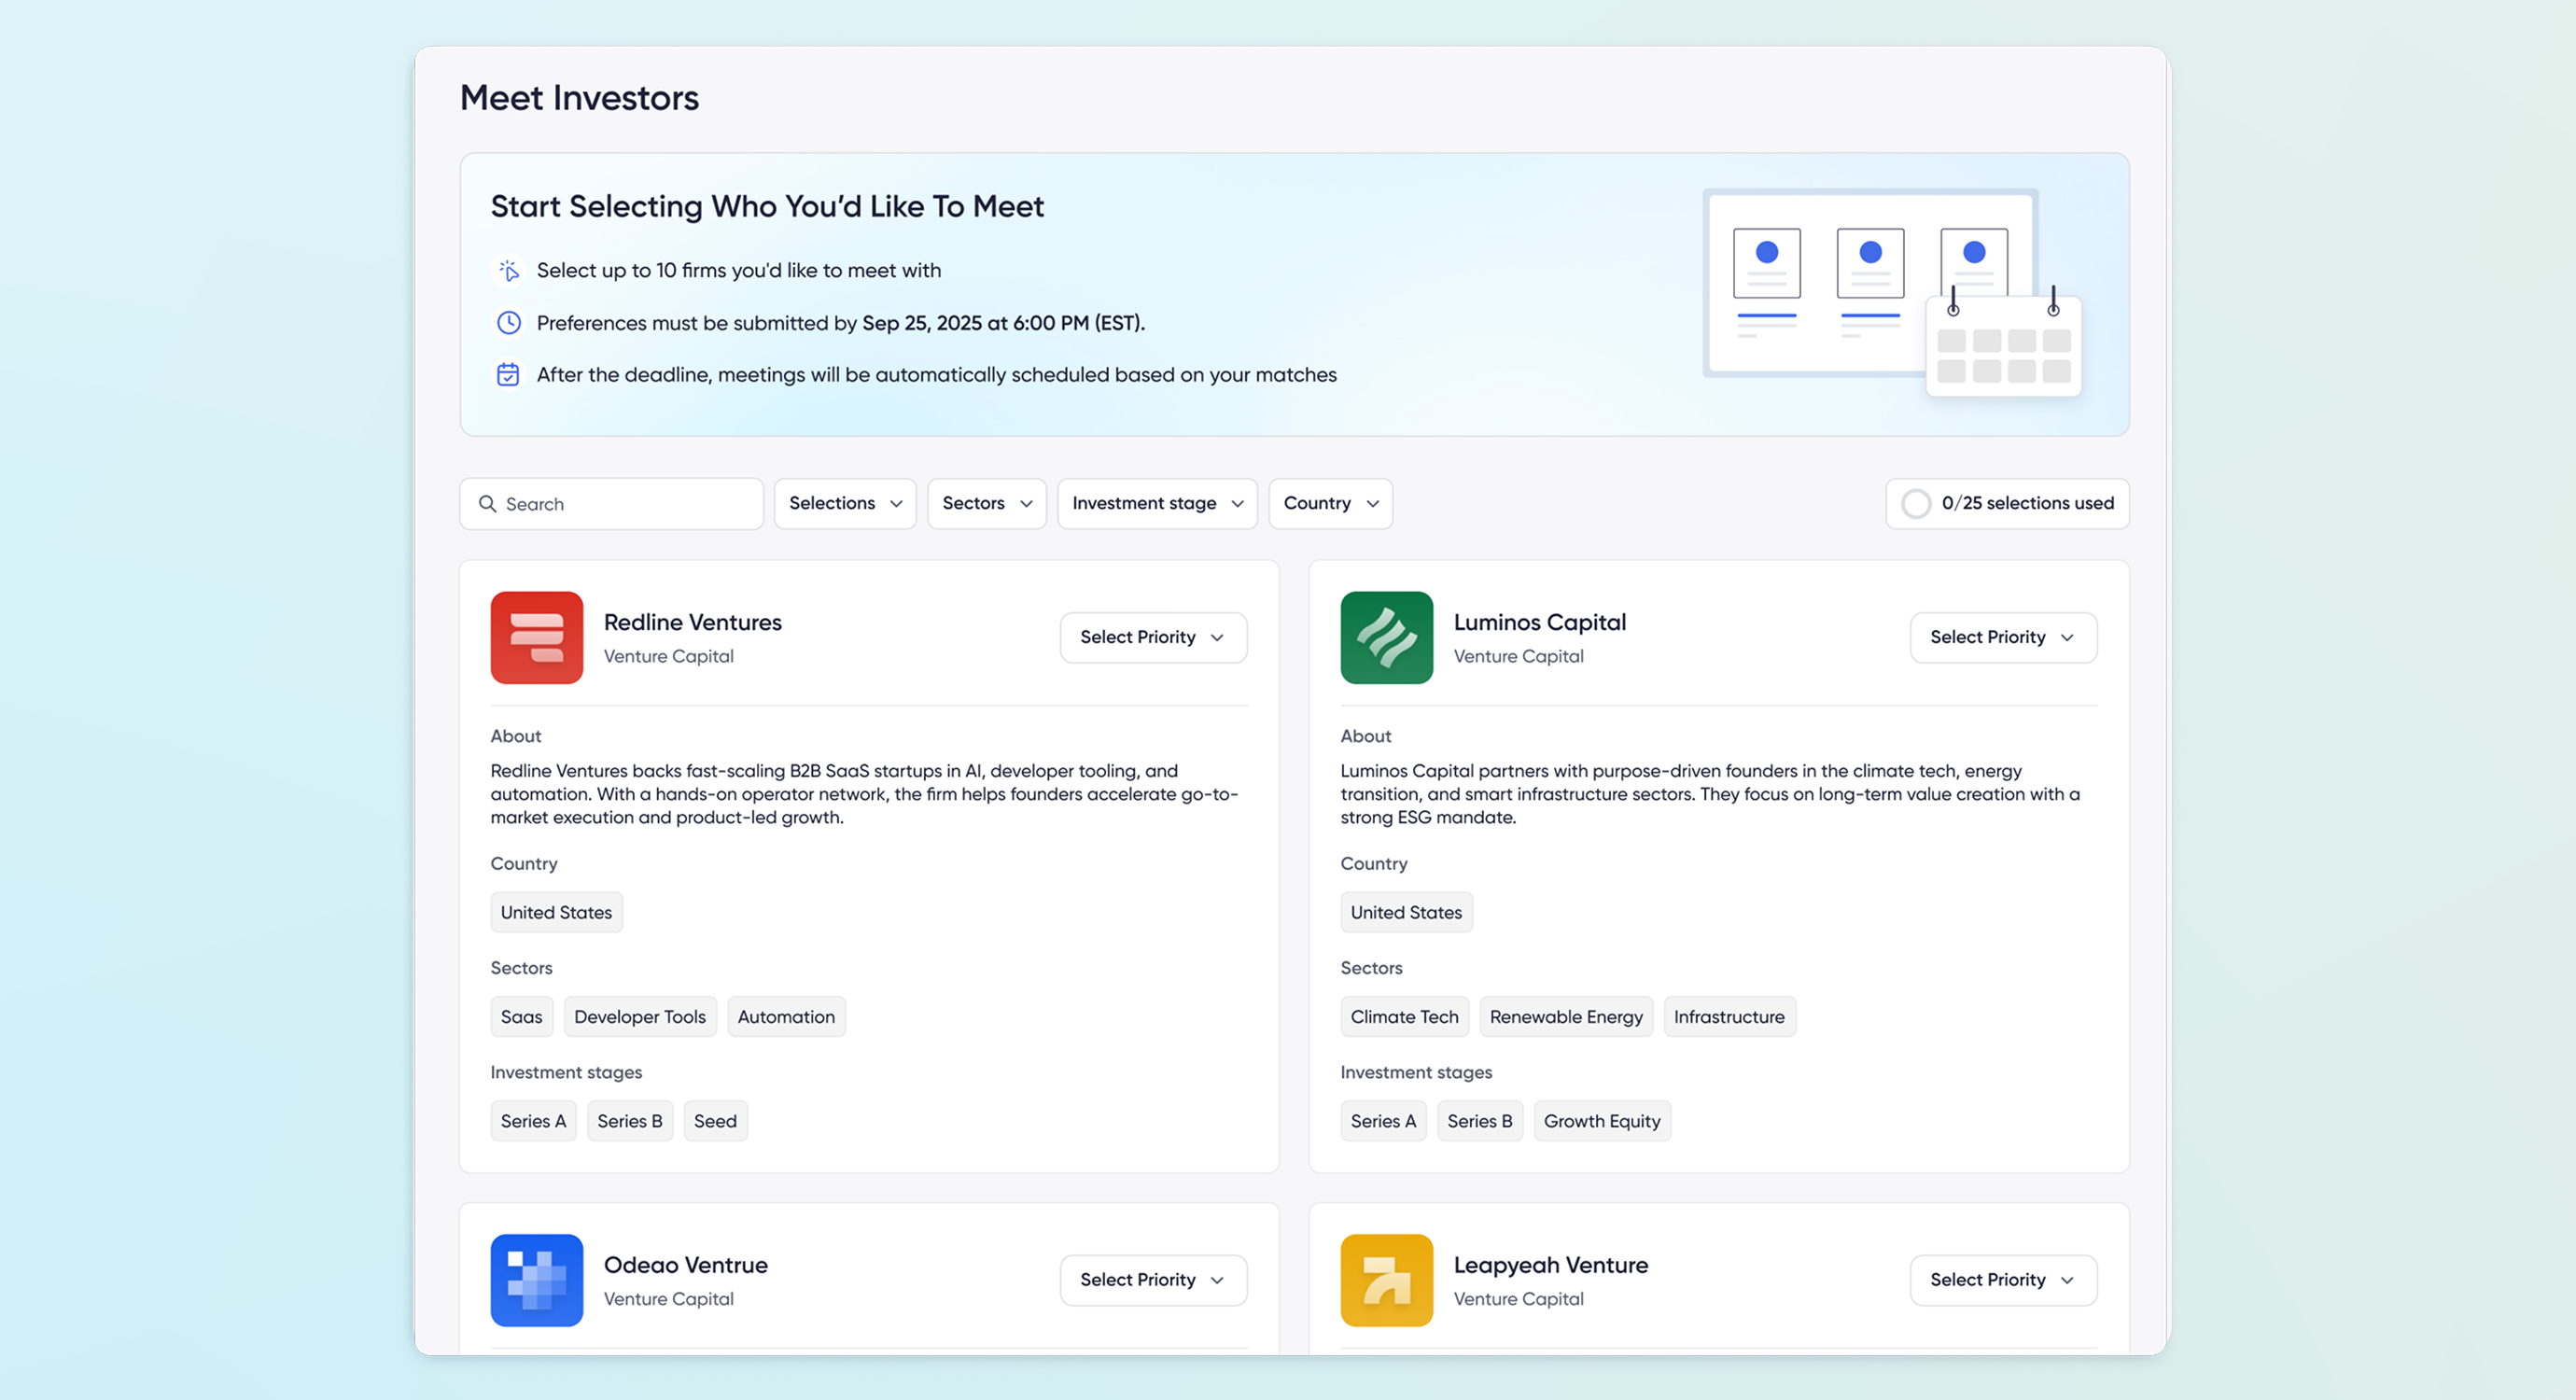This screenshot has height=1400, width=2576.
Task: Click the Climate Tech sector tag
Action: click(1403, 1017)
